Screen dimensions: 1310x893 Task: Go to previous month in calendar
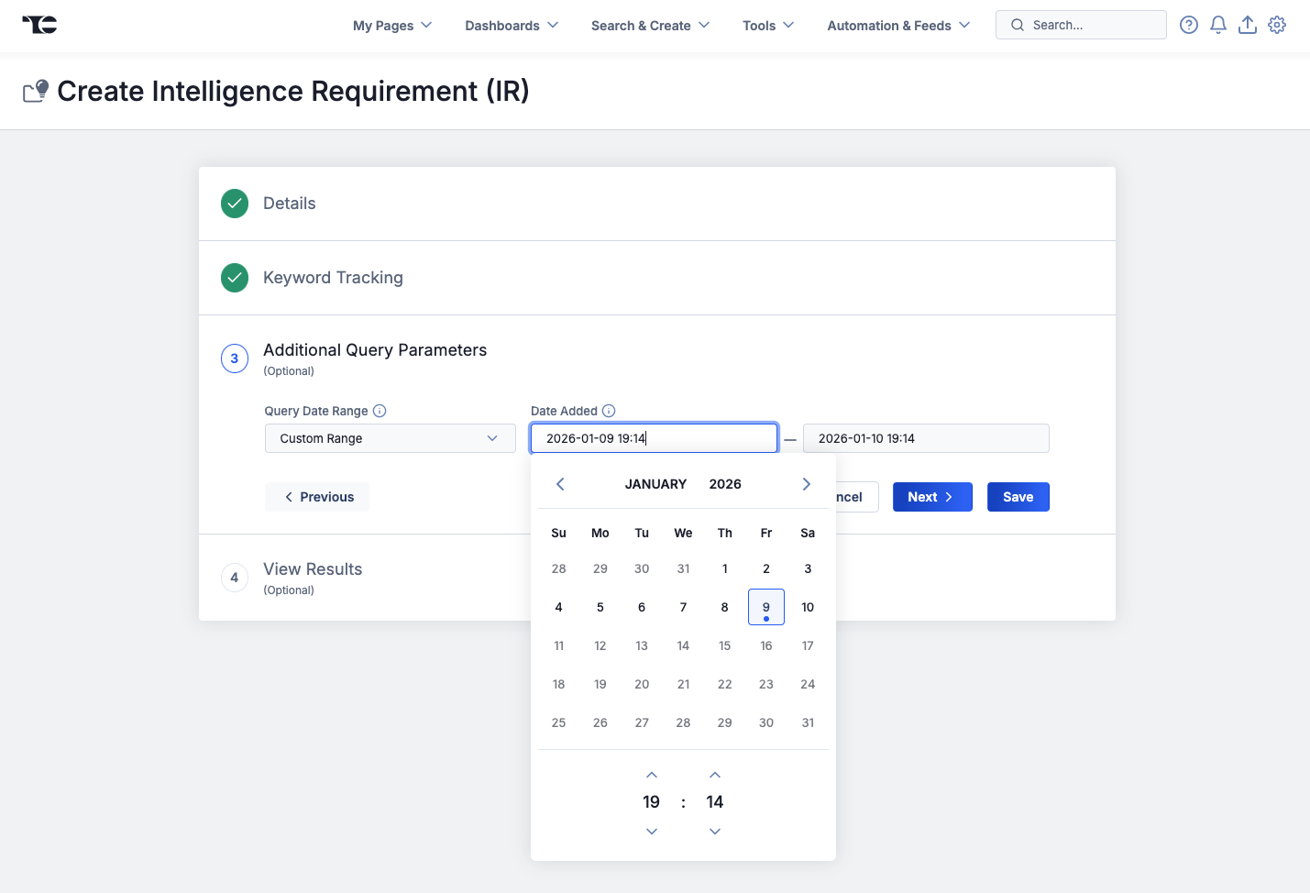pyautogui.click(x=559, y=483)
